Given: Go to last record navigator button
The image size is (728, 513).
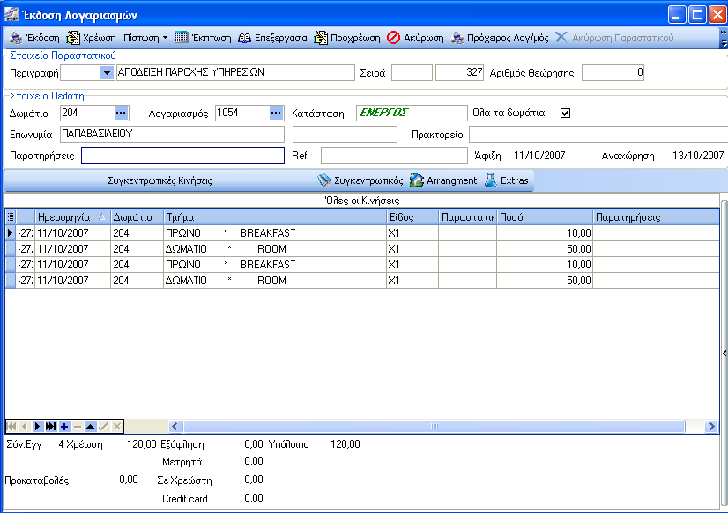Looking at the screenshot, I should pos(51,427).
